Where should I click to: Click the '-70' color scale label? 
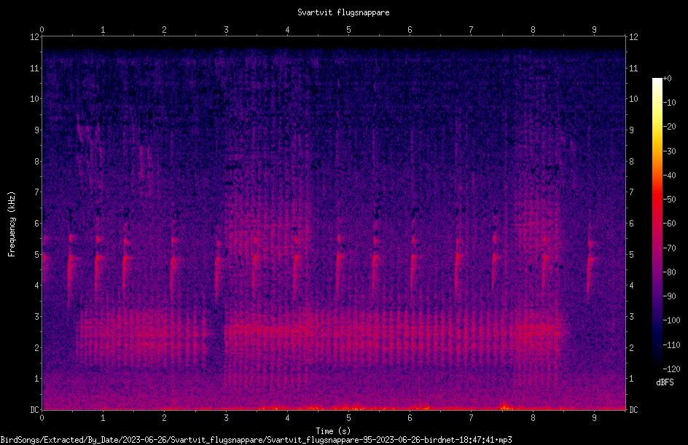point(669,248)
